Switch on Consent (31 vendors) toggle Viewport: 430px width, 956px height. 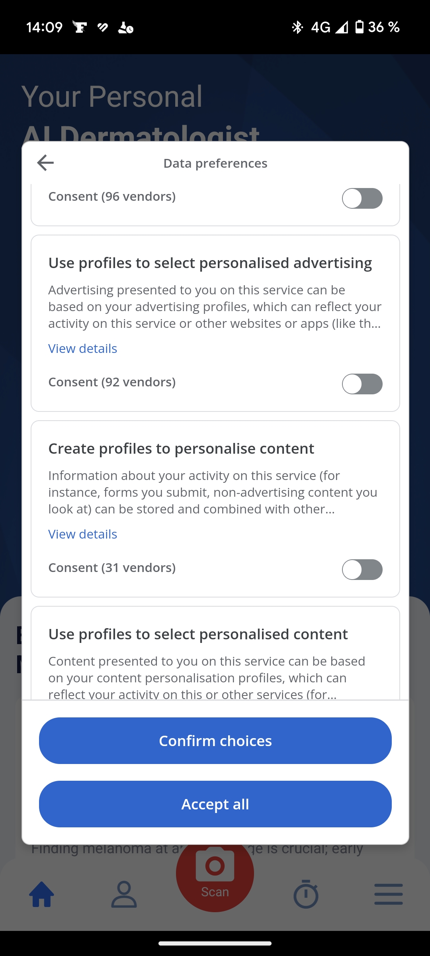tap(362, 570)
